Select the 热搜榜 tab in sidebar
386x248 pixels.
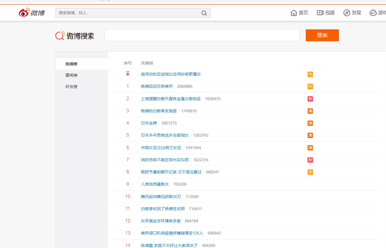82,64
